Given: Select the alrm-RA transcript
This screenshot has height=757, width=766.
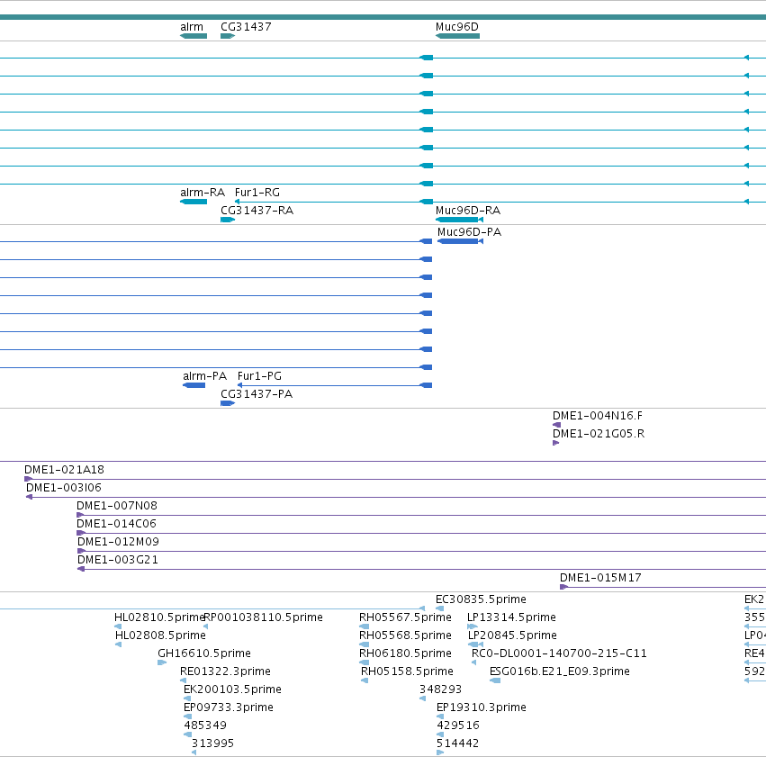Looking at the screenshot, I should [x=194, y=202].
